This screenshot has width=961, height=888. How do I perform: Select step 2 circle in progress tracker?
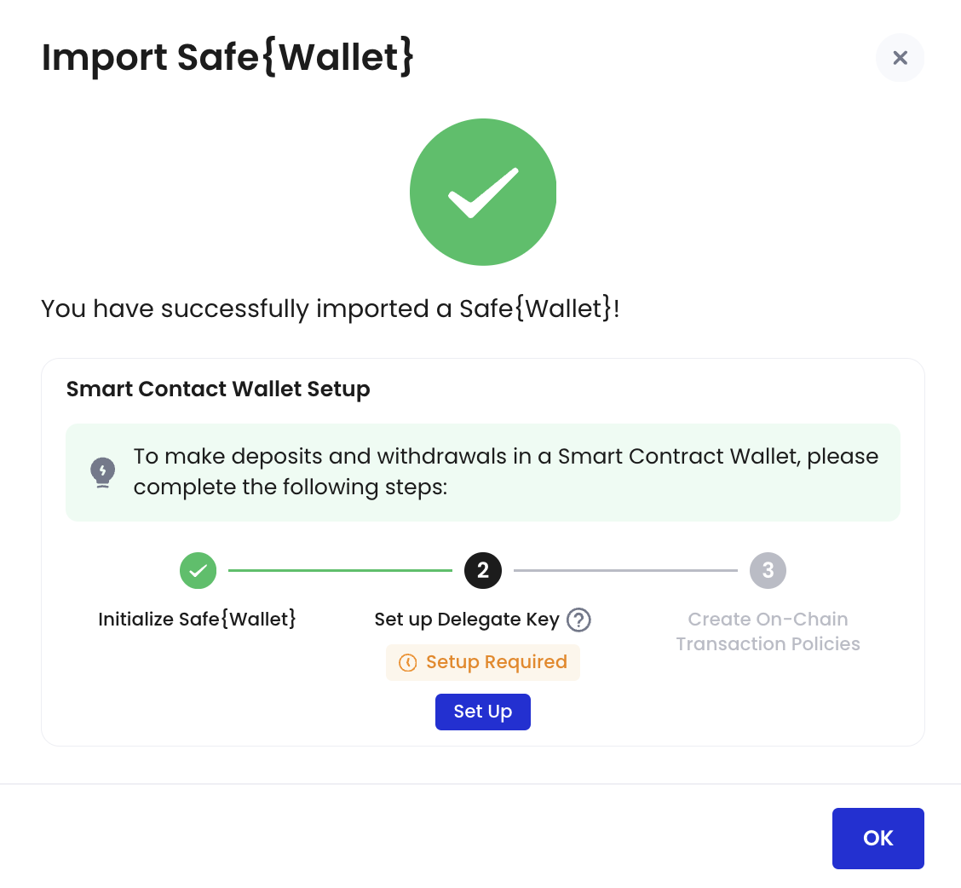pos(483,570)
